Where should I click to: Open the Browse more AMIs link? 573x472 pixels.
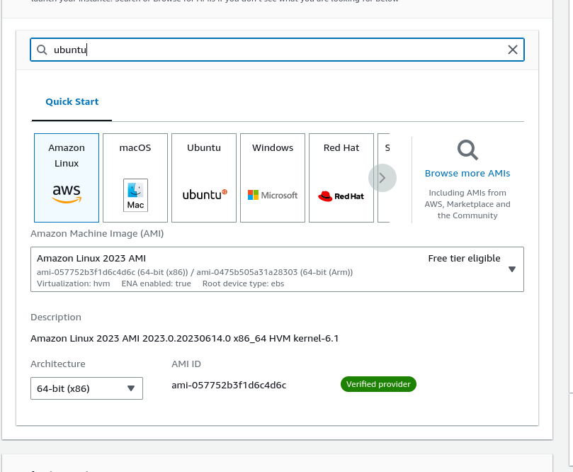point(467,174)
